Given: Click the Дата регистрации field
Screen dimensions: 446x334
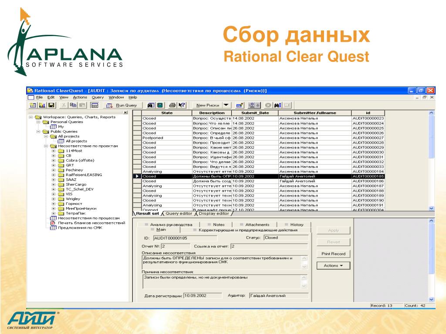Looking at the screenshot, I should coord(202,296).
